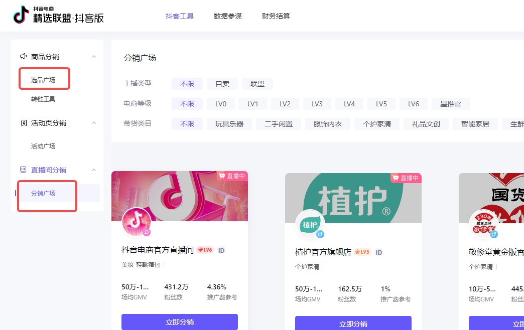Click the Douyin logo in the header
The width and height of the screenshot is (524, 330).
21,15
